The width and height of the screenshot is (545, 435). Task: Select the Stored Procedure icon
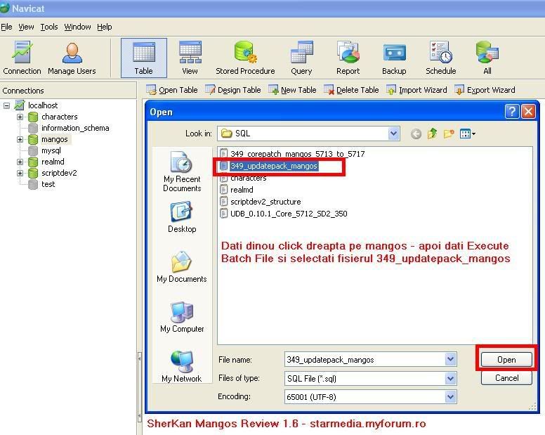tap(245, 58)
